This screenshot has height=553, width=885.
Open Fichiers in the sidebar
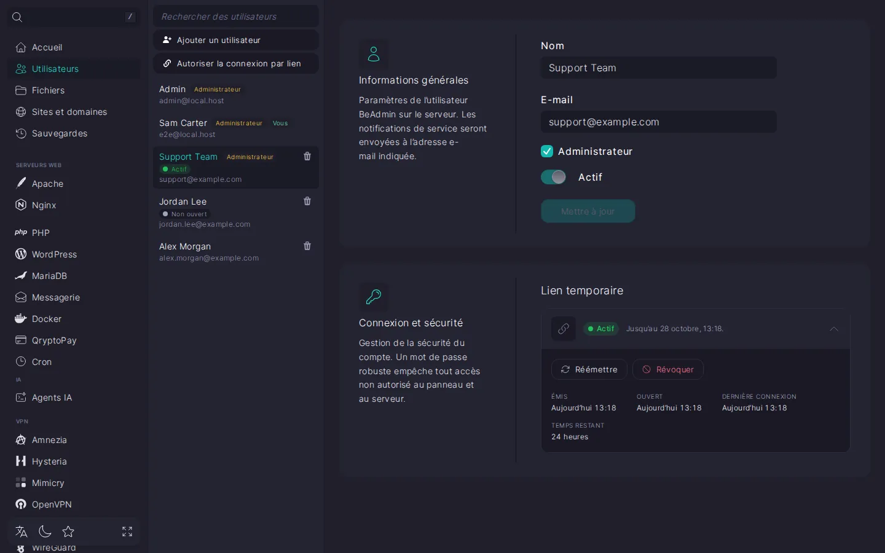click(74, 90)
